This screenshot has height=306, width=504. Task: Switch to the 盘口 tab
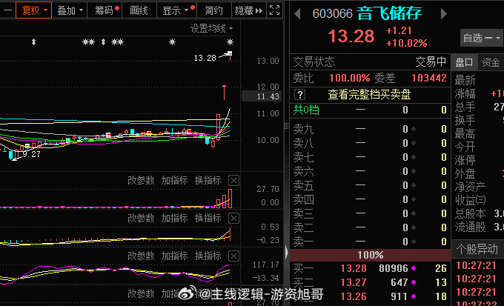point(464,62)
